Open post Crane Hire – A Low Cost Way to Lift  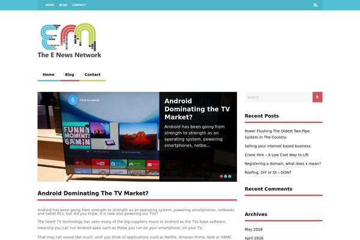[277, 155]
